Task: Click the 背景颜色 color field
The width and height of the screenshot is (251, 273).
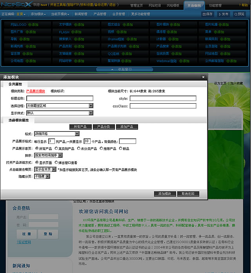Action: point(127,141)
